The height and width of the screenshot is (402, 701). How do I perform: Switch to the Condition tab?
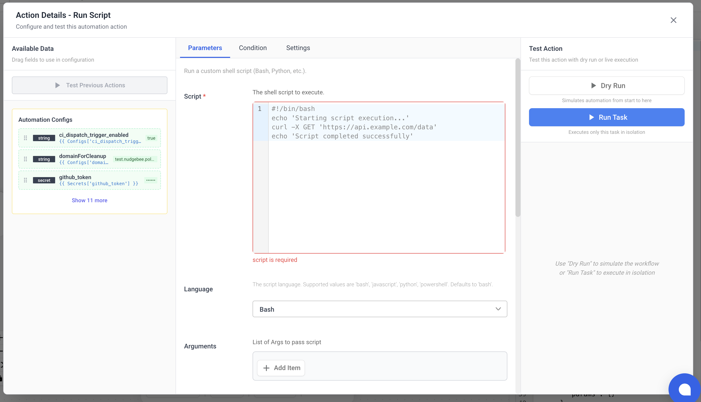pyautogui.click(x=253, y=48)
